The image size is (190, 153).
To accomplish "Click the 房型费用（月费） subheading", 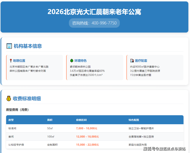I will click(x=17, y=110).
